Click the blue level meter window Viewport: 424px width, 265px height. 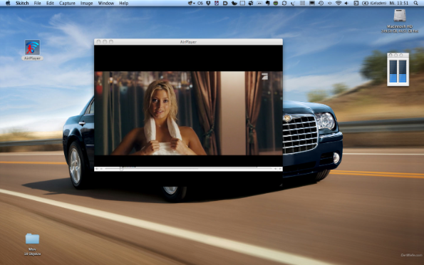398,70
